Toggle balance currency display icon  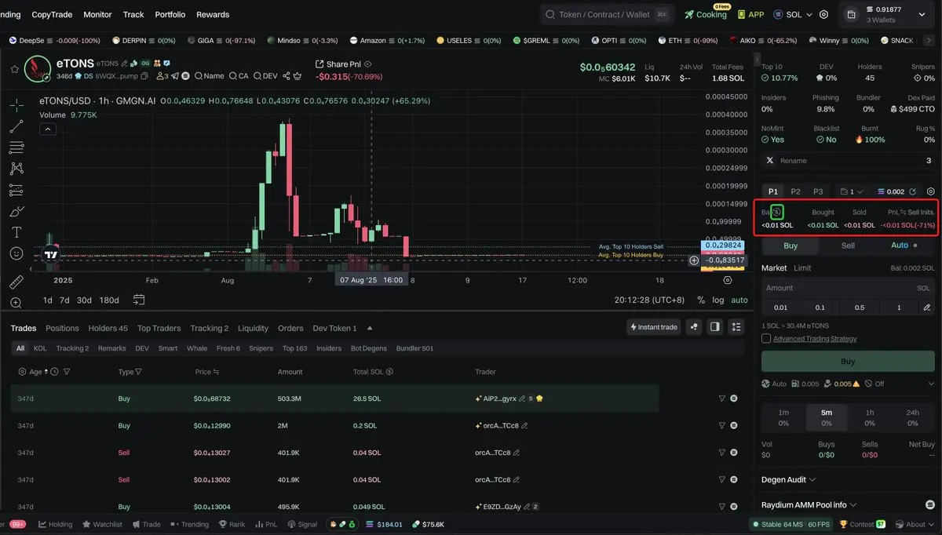[x=776, y=212]
